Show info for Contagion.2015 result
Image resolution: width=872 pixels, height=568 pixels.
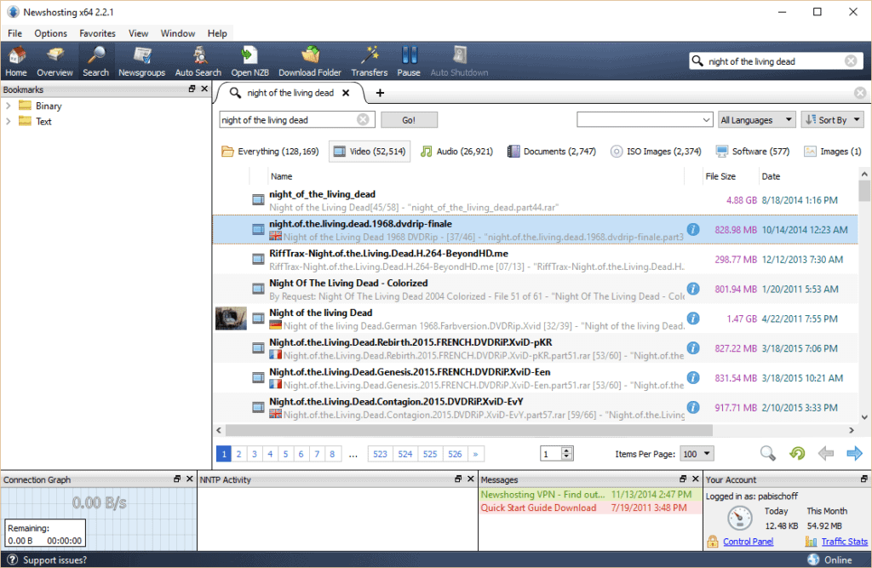pyautogui.click(x=693, y=407)
